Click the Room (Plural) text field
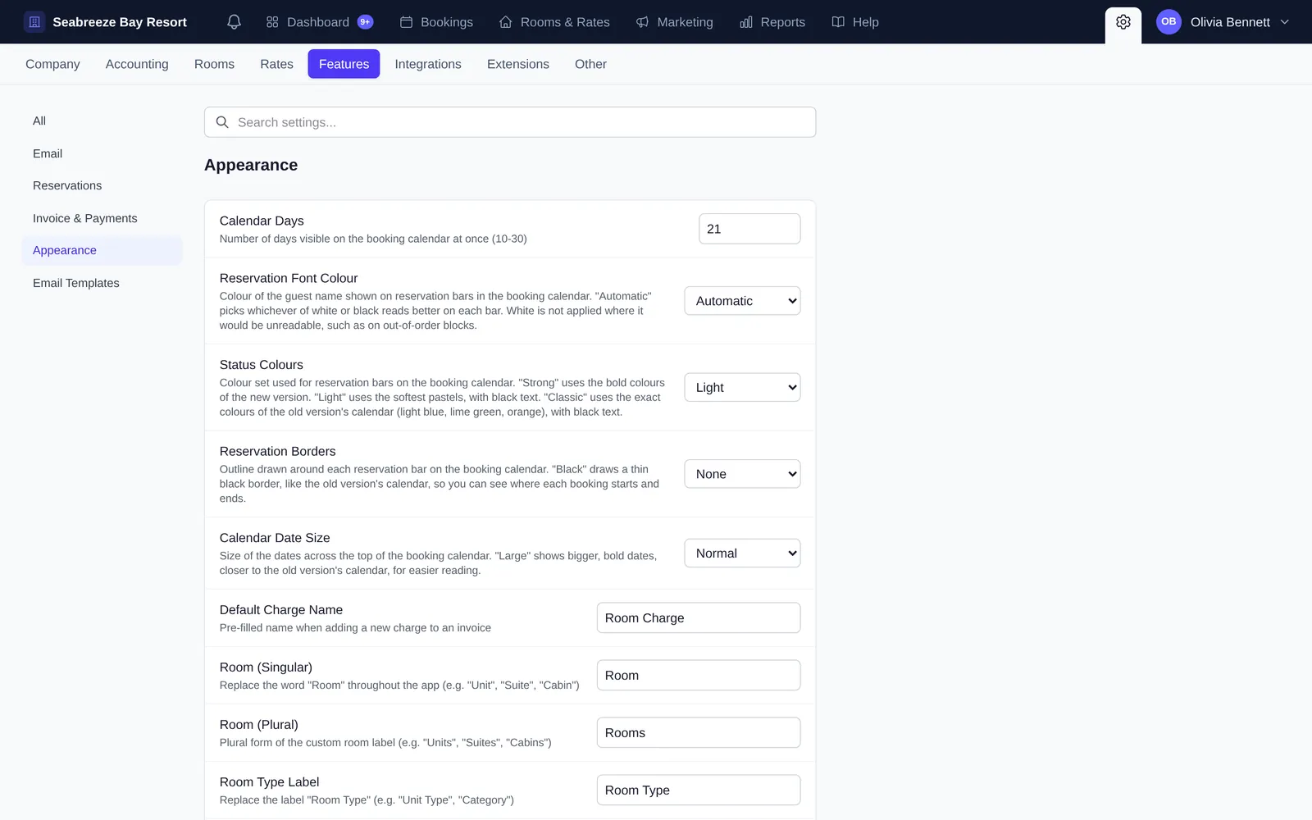Screen dimensions: 1312x820 point(699,733)
